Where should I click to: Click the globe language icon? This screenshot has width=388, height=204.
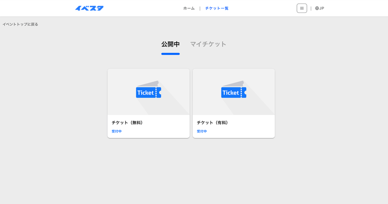tap(317, 8)
